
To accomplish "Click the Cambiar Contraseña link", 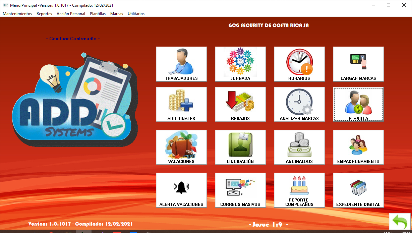I will pyautogui.click(x=73, y=39).
